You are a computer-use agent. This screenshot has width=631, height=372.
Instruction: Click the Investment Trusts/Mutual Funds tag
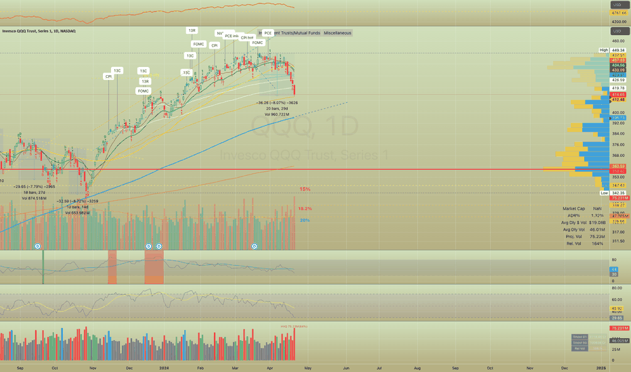[x=290, y=33]
